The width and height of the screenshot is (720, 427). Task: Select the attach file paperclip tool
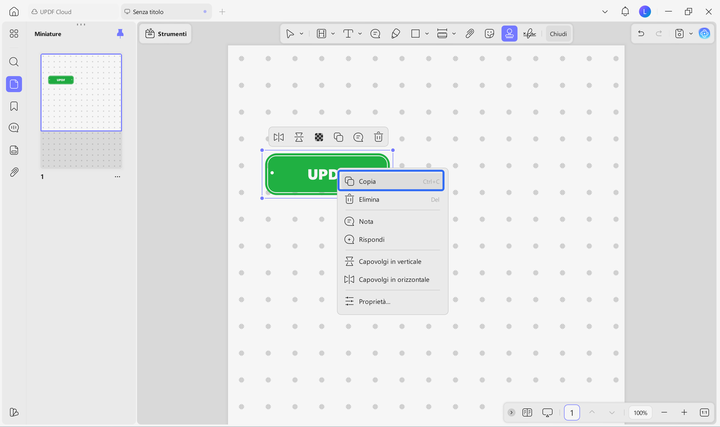[469, 34]
